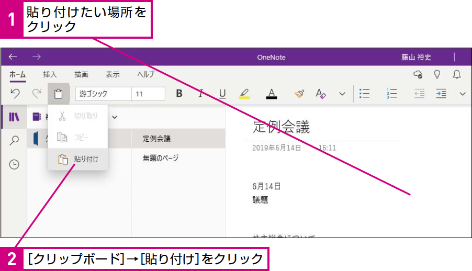Toggle Italic formatting
The height and width of the screenshot is (271, 472).
click(x=201, y=94)
